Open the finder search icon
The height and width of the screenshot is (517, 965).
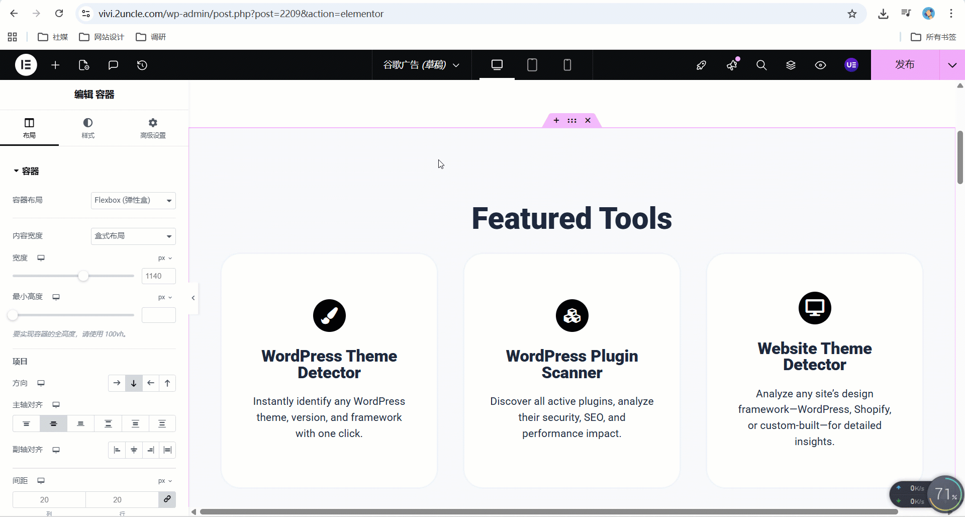(x=761, y=65)
